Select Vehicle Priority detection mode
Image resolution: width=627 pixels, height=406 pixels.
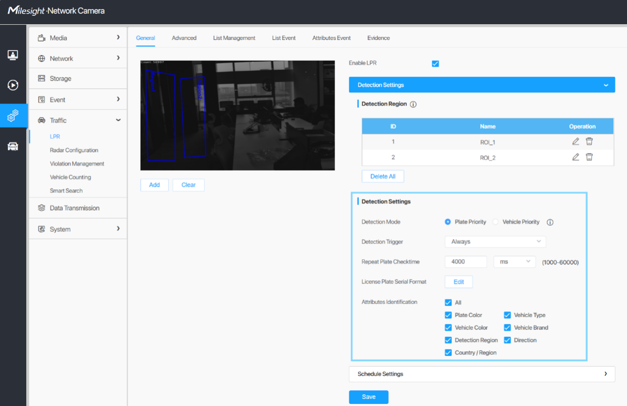pyautogui.click(x=496, y=222)
